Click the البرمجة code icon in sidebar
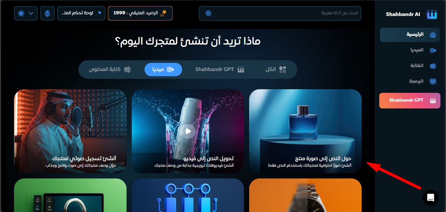Viewport: 446px width, 212px height. click(x=433, y=81)
